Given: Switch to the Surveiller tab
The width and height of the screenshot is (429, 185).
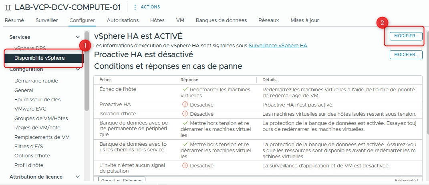Looking at the screenshot, I should pyautogui.click(x=46, y=20).
